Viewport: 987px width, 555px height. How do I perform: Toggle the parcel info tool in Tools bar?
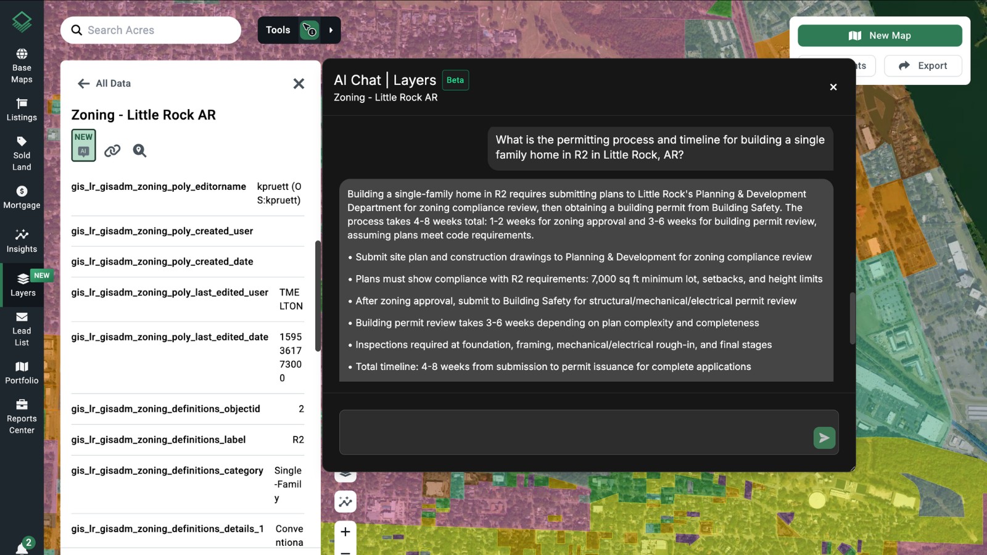[x=309, y=30]
